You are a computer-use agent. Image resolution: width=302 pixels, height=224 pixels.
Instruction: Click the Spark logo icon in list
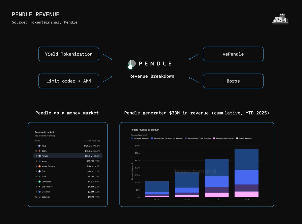tap(40, 151)
